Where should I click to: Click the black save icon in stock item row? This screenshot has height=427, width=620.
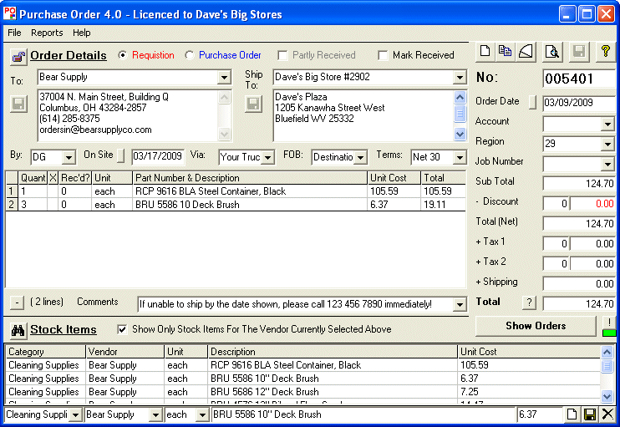click(590, 414)
